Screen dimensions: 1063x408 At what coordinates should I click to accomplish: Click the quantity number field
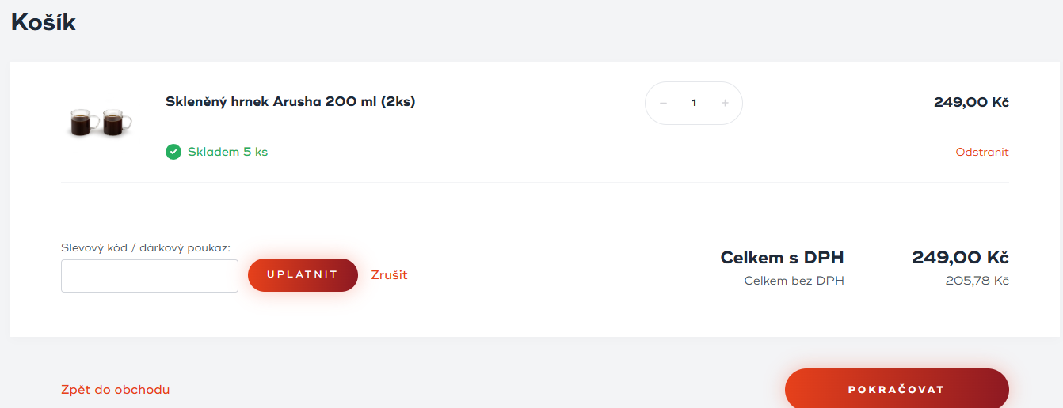click(x=694, y=104)
